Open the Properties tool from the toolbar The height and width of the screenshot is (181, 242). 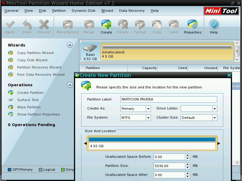[192, 26]
